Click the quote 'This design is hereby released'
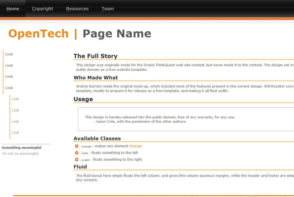The width and height of the screenshot is (294, 197). (160, 117)
